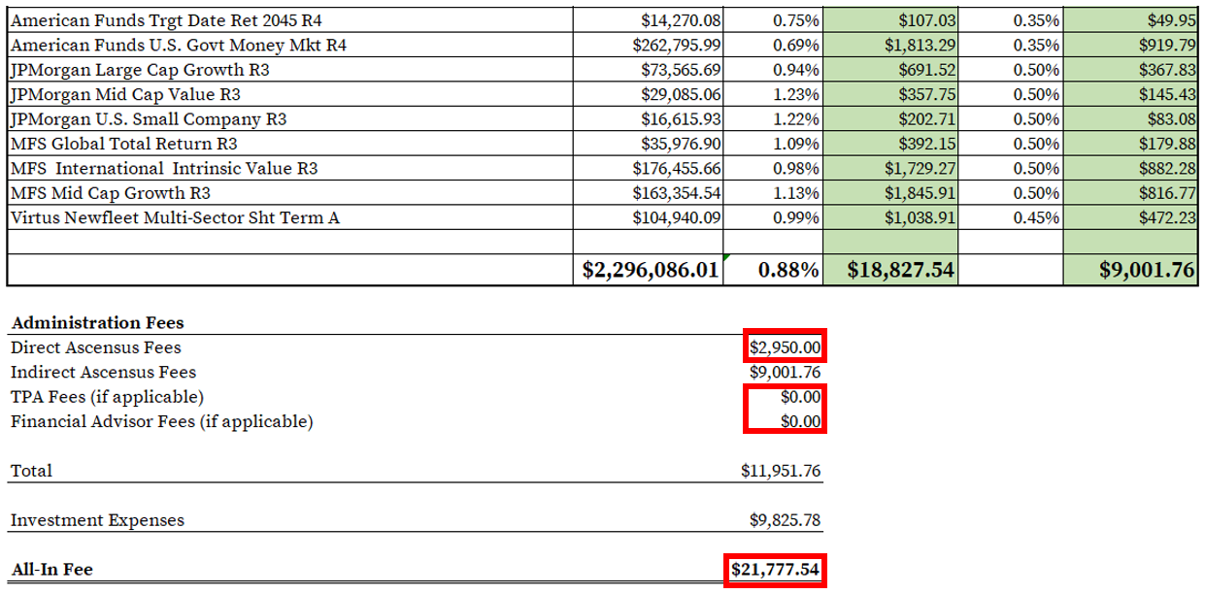1205x594 pixels.
Task: Select the Direct Ascensus Fees $2,950.00 value
Action: pyautogui.click(x=785, y=346)
